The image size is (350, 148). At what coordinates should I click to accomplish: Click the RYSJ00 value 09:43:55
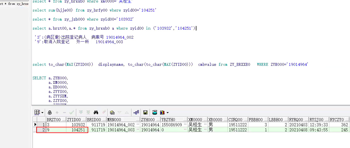coord(318,130)
